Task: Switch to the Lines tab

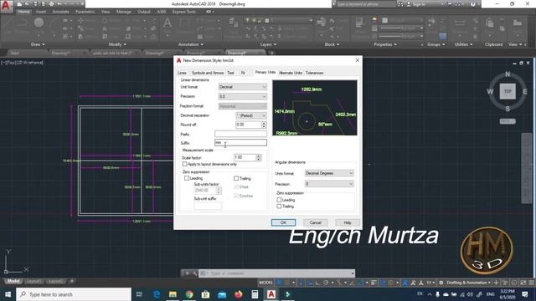Action: coord(183,73)
